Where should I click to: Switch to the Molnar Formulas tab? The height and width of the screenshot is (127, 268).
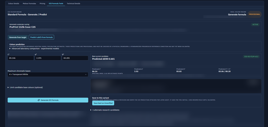29,3
